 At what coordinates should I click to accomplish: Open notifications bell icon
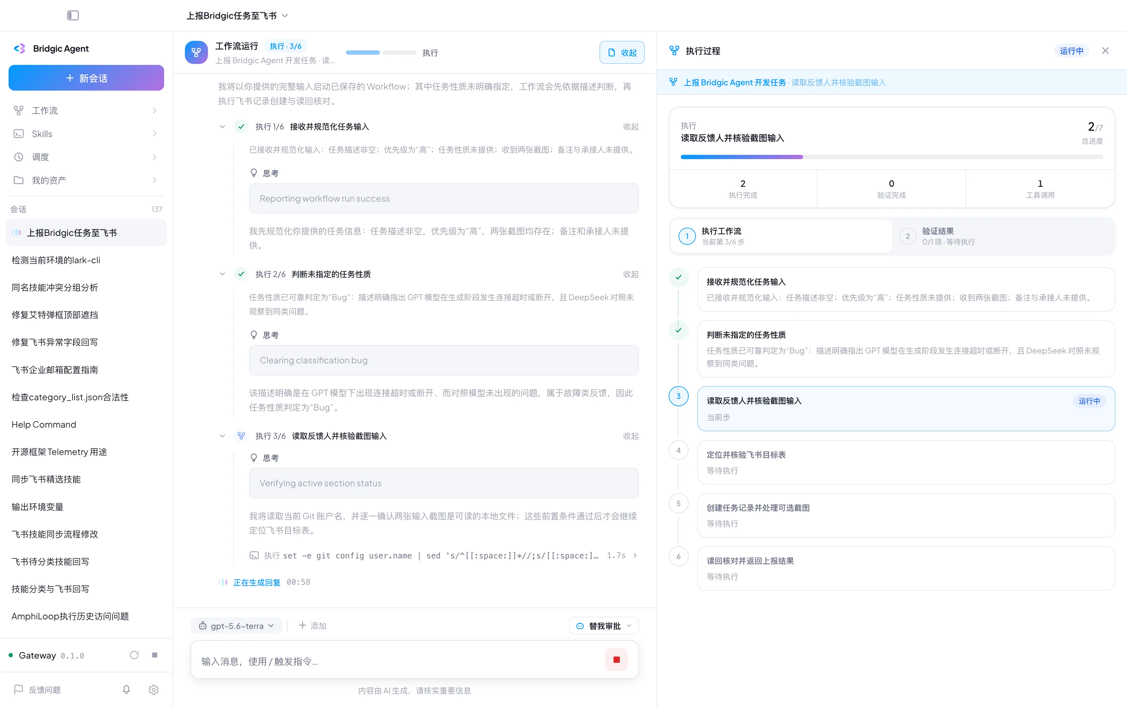pyautogui.click(x=126, y=690)
